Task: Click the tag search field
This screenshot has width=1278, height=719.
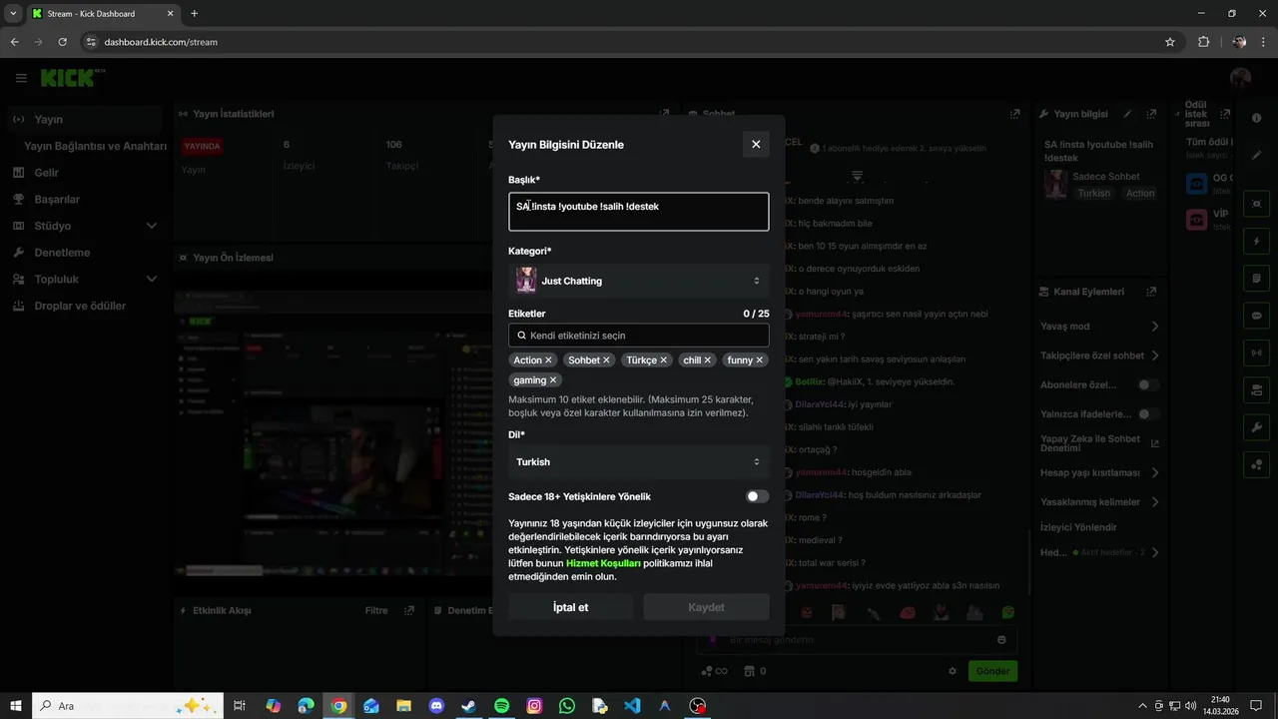Action: click(639, 336)
